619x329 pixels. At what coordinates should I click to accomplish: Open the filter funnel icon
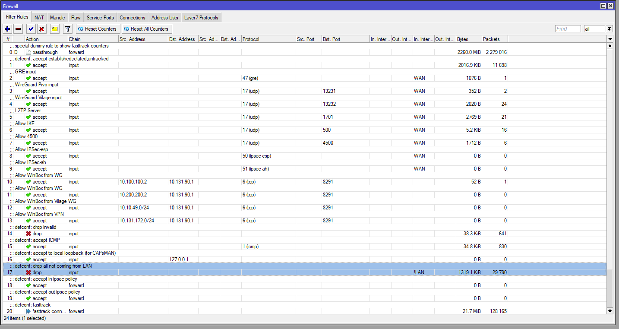click(68, 29)
